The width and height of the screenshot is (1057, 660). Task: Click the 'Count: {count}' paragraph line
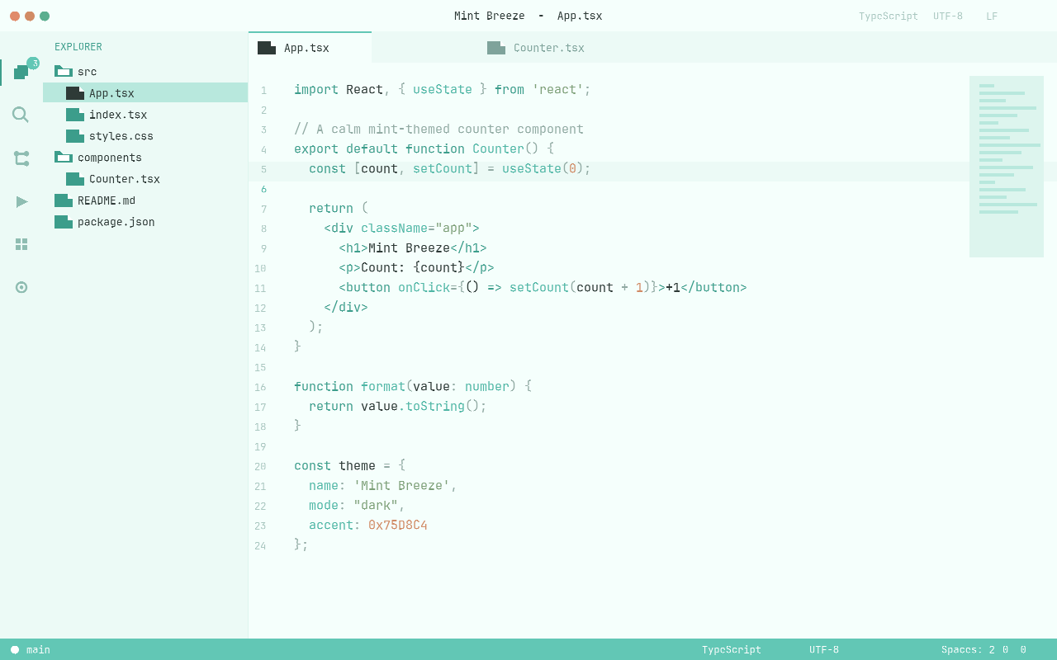[x=416, y=267]
